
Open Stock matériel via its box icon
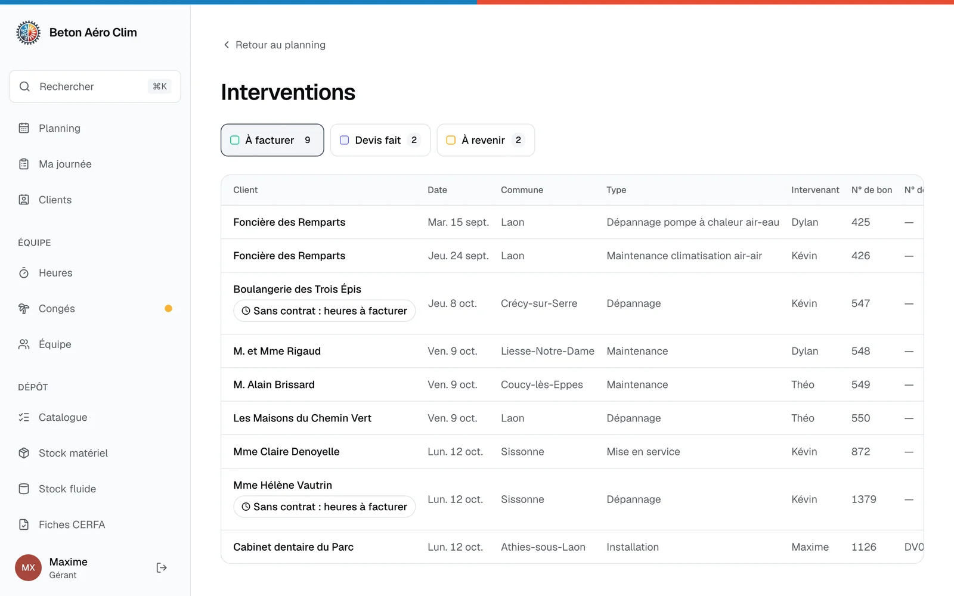click(24, 453)
